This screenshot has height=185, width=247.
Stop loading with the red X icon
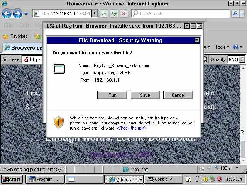tap(124, 14)
